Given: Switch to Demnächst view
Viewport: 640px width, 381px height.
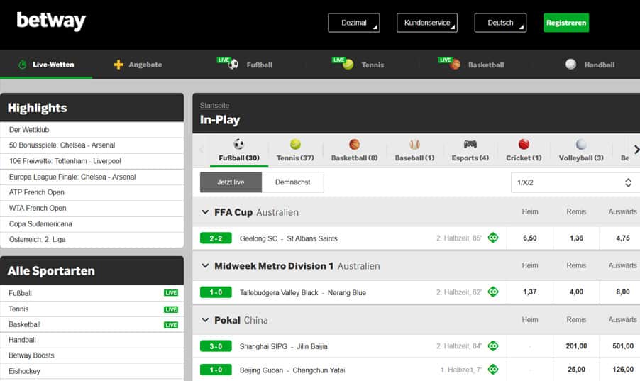Looking at the screenshot, I should coord(292,182).
